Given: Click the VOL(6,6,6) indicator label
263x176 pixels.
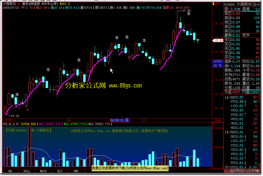Looking at the screenshot, I should click(x=11, y=124).
